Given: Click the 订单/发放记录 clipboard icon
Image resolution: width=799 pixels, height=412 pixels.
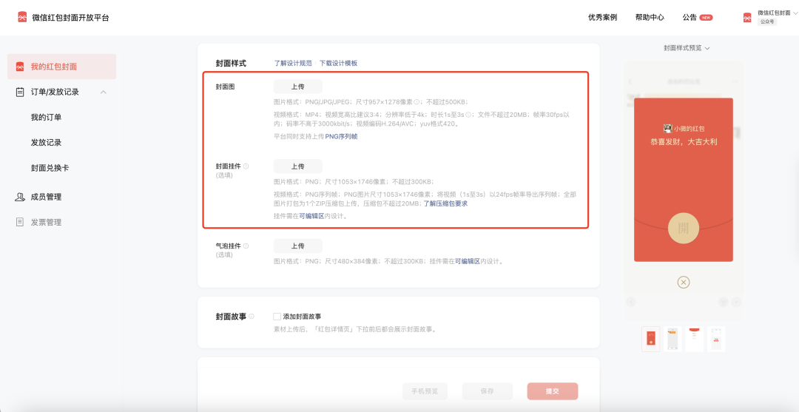Looking at the screenshot, I should [x=20, y=92].
